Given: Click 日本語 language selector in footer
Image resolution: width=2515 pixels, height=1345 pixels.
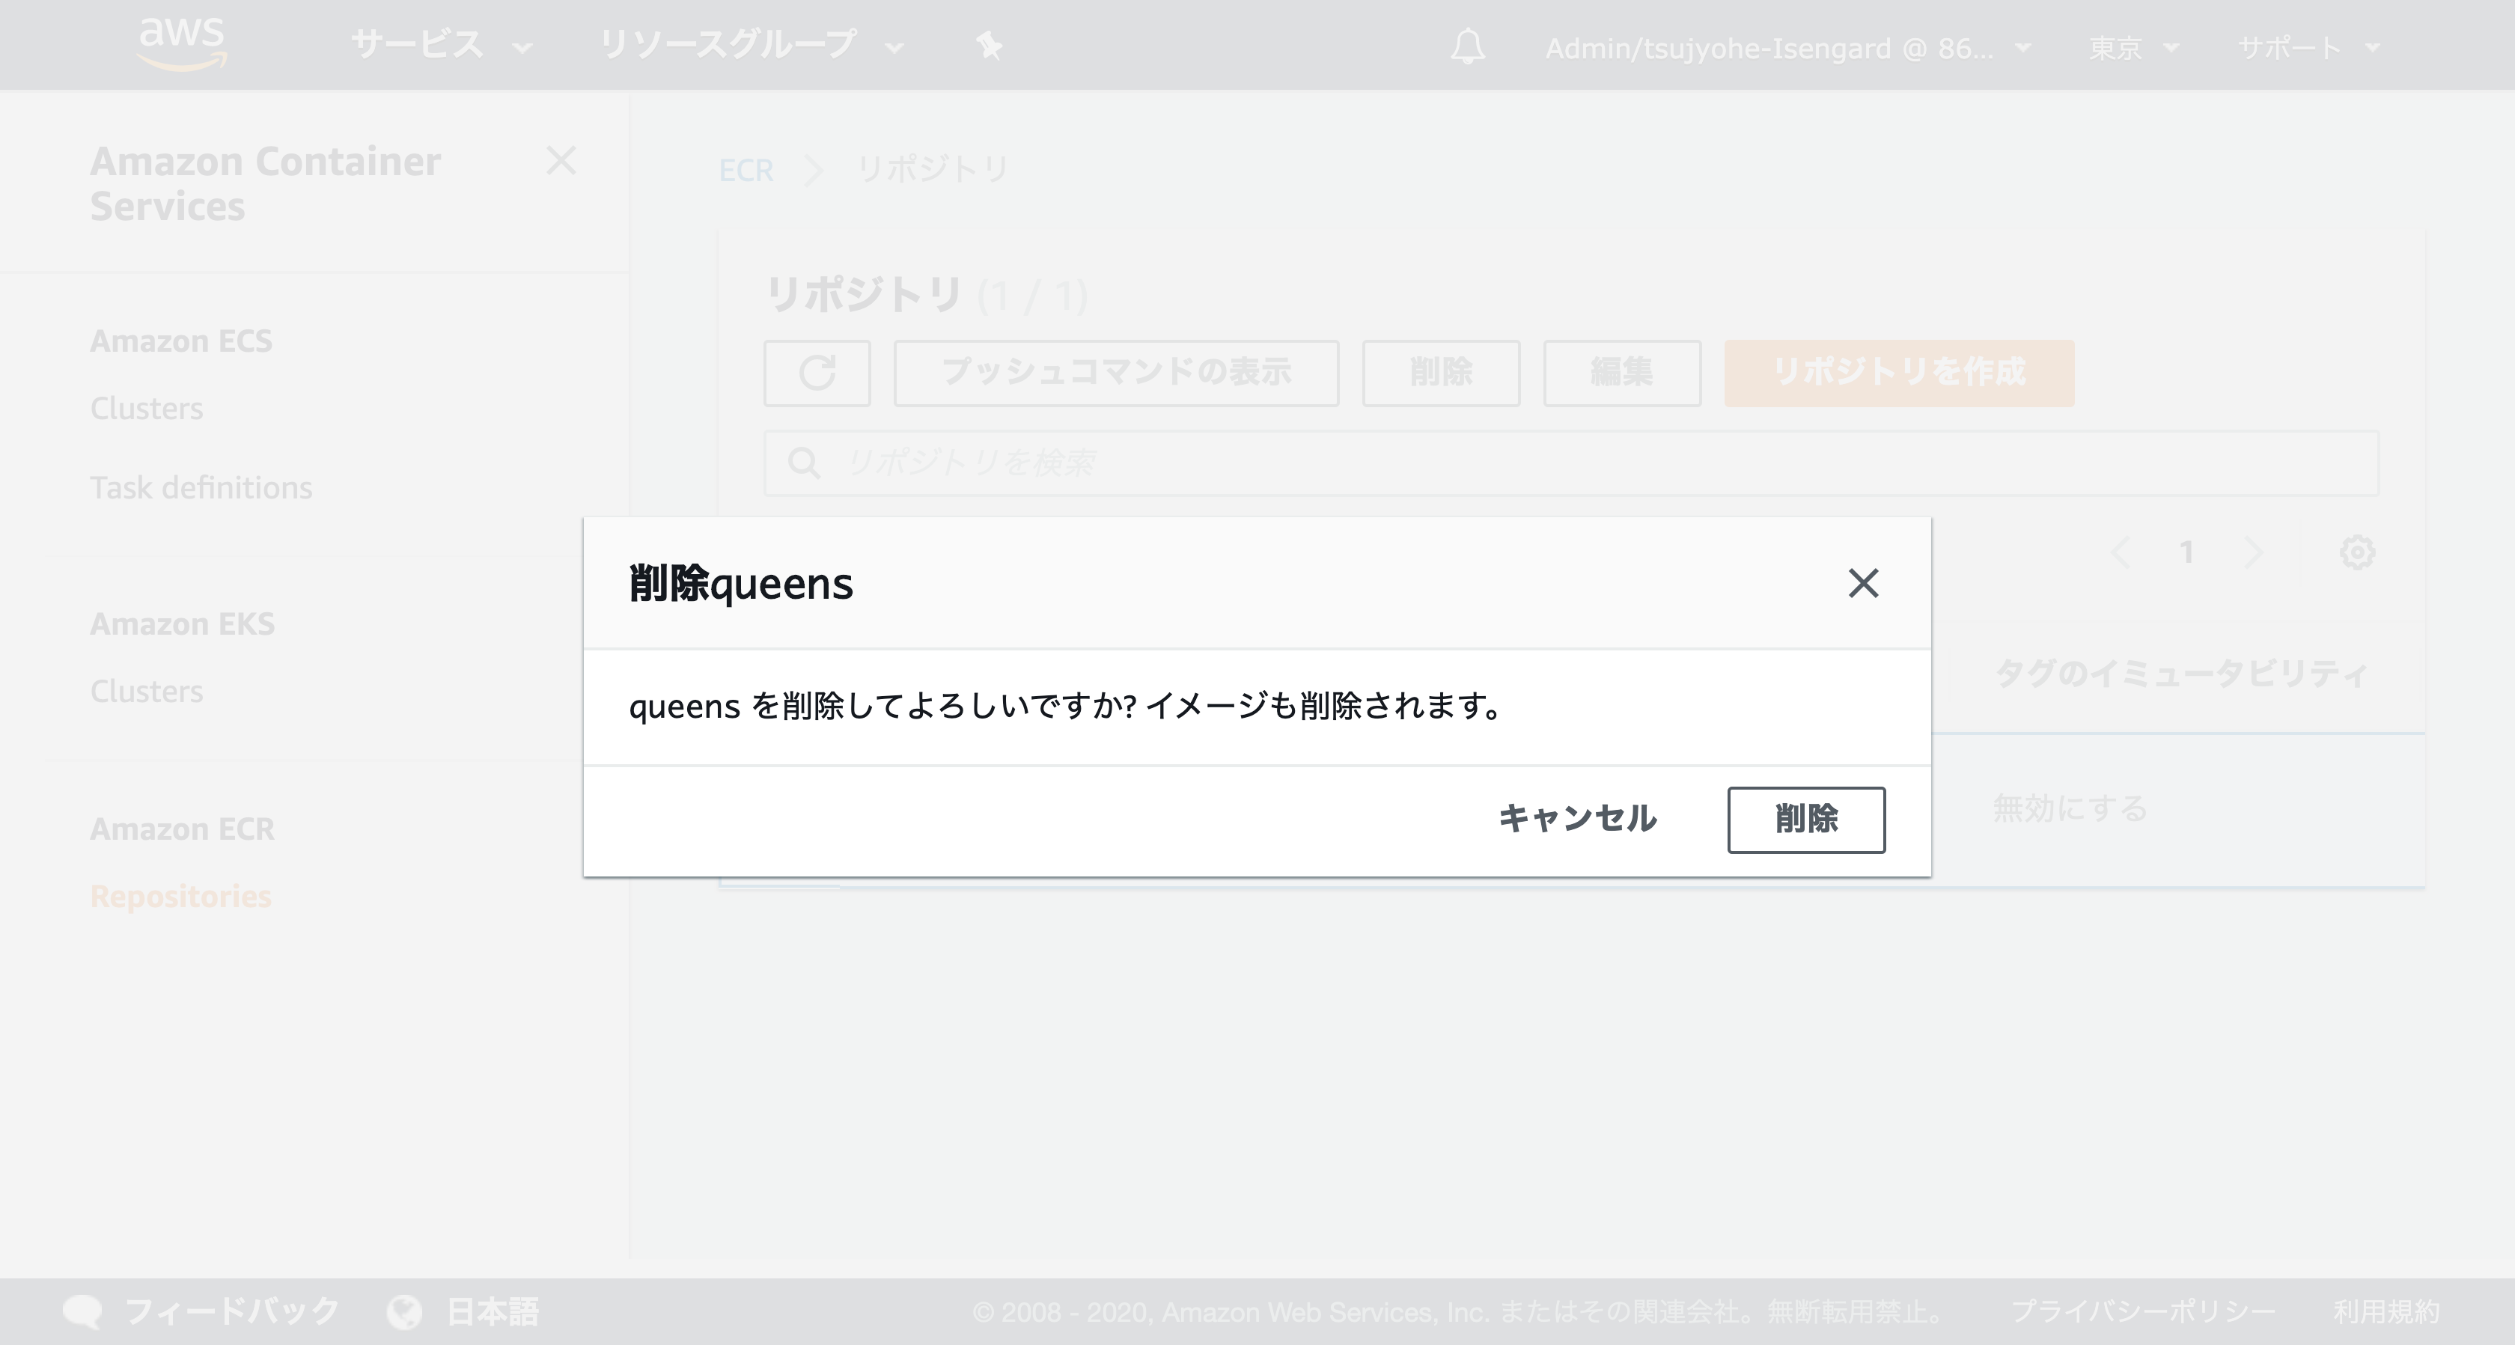Looking at the screenshot, I should [x=492, y=1312].
